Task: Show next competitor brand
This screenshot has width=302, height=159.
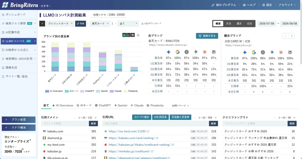Action: point(292,36)
